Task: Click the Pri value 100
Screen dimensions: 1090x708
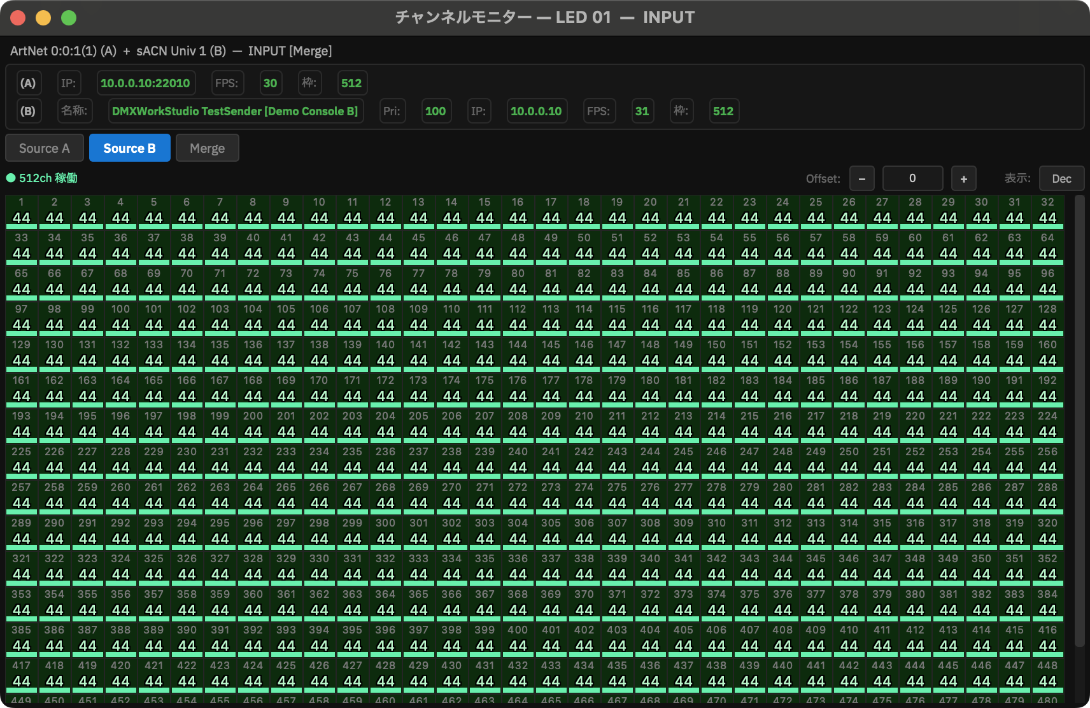Action: [x=435, y=111]
